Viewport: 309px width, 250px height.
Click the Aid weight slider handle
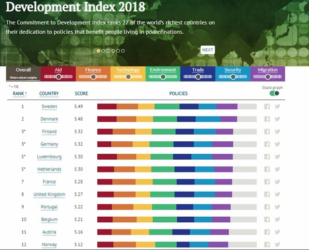[58, 77]
